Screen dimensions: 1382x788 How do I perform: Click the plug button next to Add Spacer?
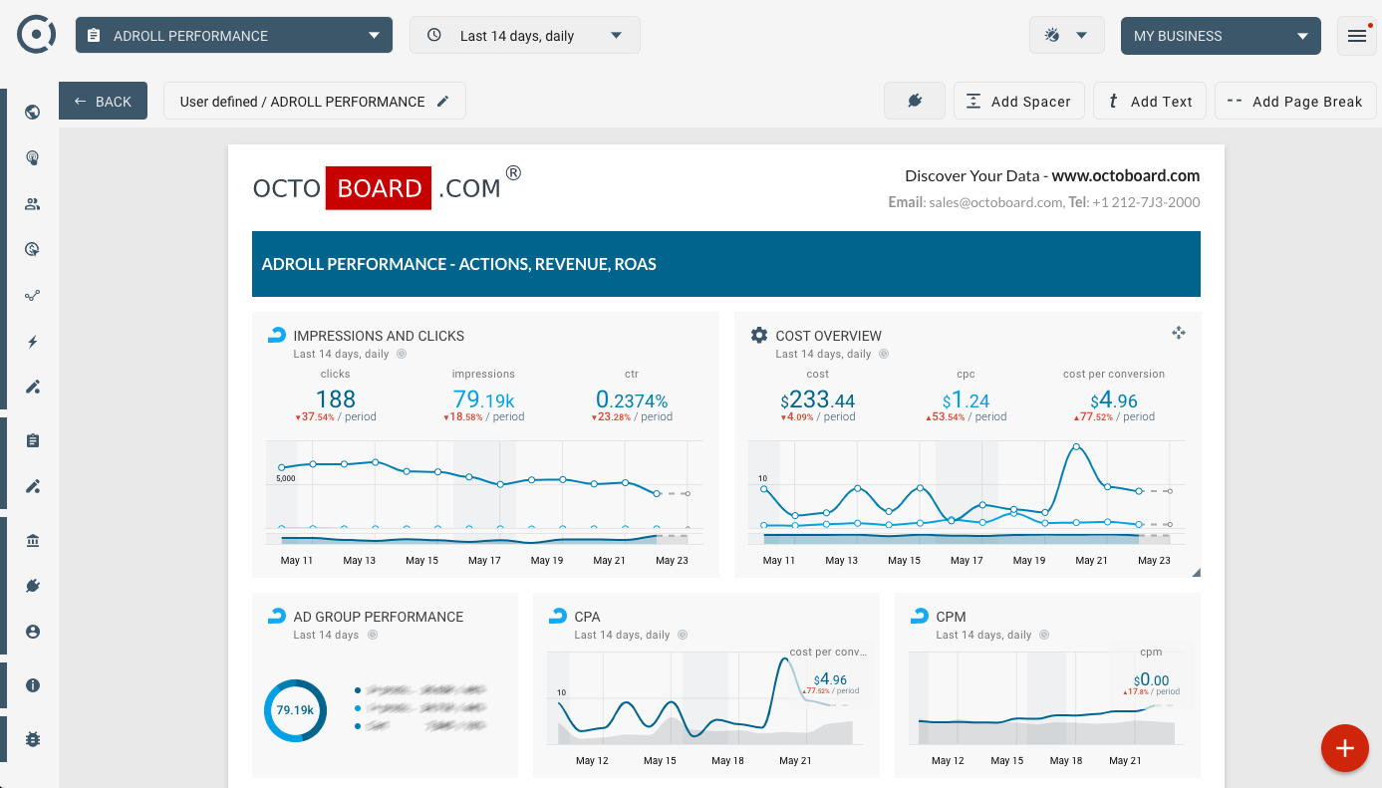click(x=915, y=101)
